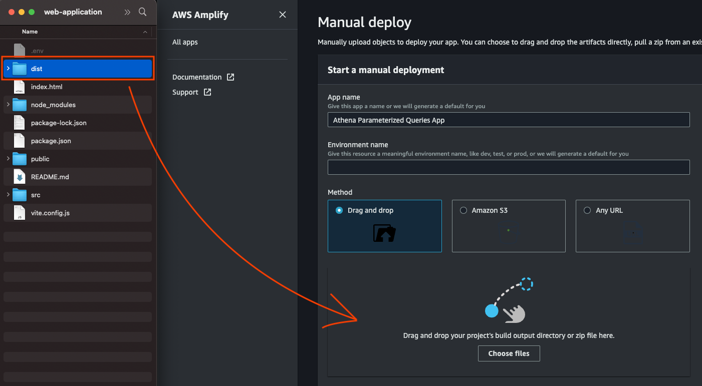
Task: Click inside the Environment name field
Action: click(x=509, y=167)
